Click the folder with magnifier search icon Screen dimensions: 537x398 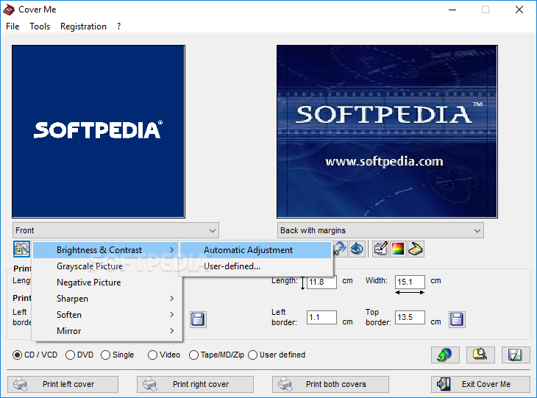(x=480, y=355)
